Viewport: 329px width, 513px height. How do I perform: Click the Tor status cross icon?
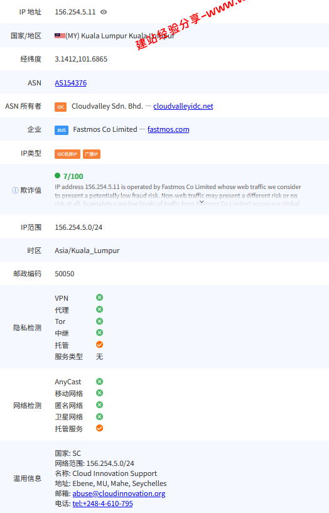pyautogui.click(x=99, y=321)
